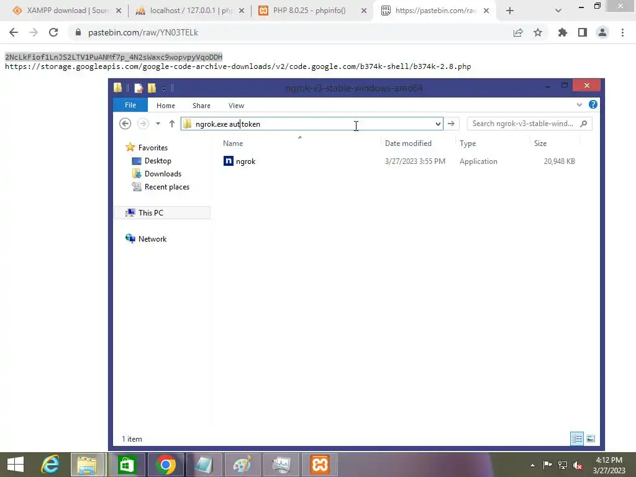
Task: Open Explorer recent locations dropdown
Action: pyautogui.click(x=158, y=124)
